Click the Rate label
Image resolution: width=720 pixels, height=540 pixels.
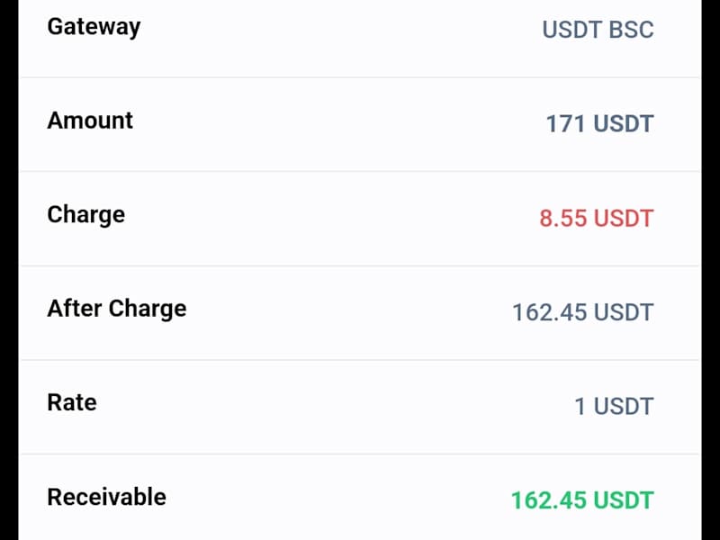click(x=72, y=402)
